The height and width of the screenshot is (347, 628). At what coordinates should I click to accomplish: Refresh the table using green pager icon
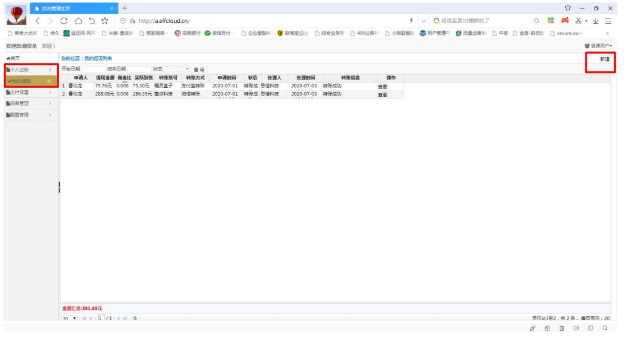click(135, 318)
